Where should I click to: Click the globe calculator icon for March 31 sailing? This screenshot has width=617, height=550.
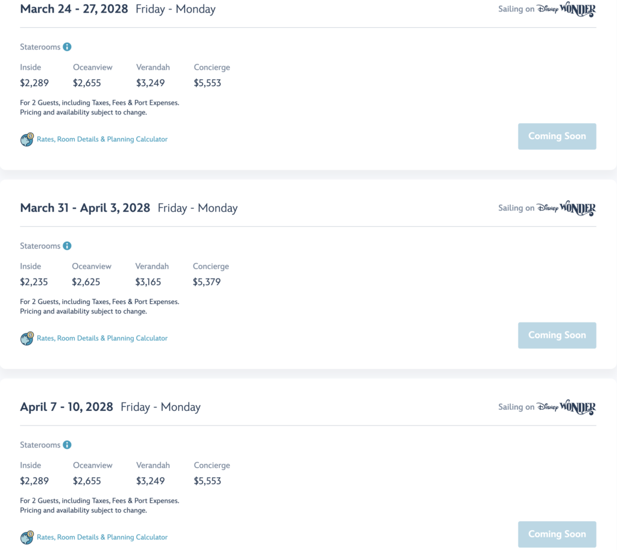click(x=27, y=338)
